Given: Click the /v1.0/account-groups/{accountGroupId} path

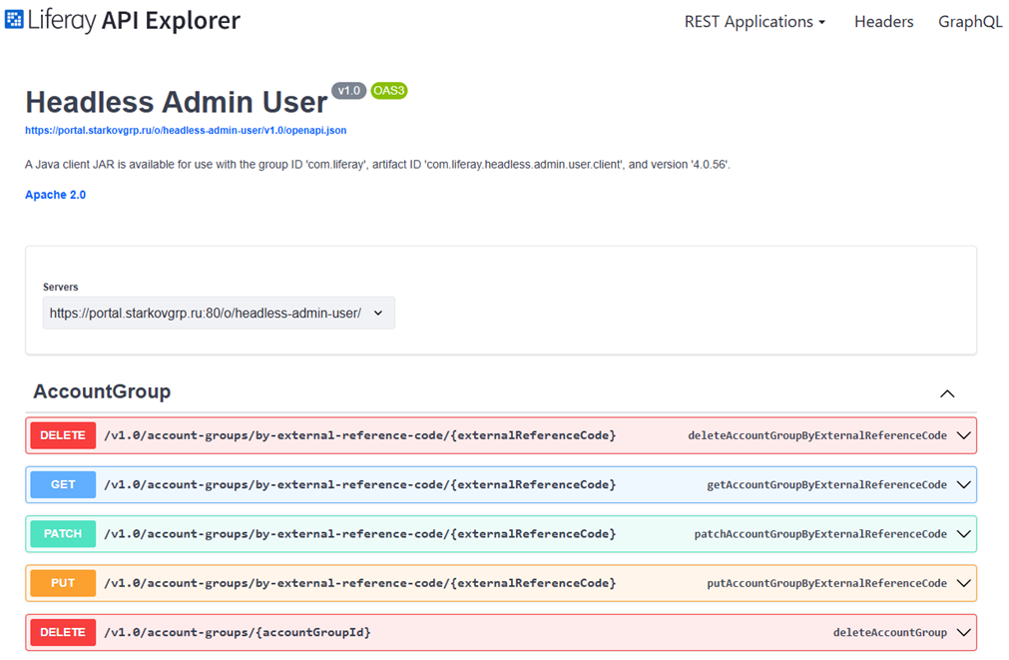Looking at the screenshot, I should (238, 632).
